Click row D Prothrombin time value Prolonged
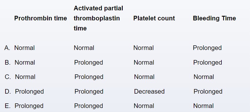The image size is (250, 112). tap(29, 92)
